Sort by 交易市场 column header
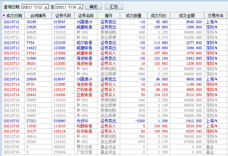 pyautogui.click(x=215, y=16)
